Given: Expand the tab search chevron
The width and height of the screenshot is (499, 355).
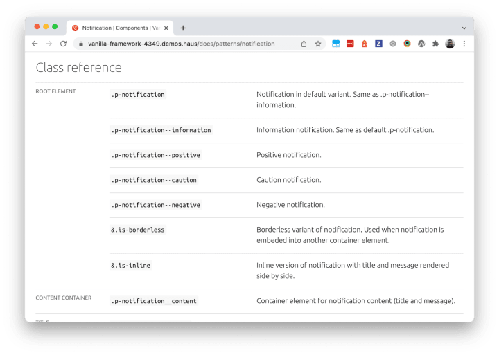Looking at the screenshot, I should point(464,28).
